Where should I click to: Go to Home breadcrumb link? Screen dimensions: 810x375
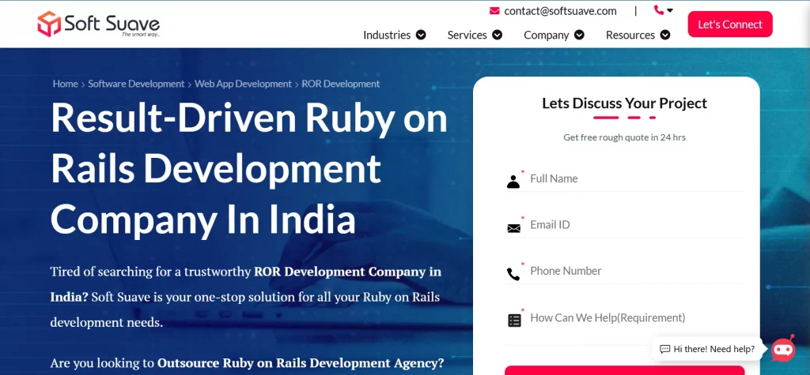[x=65, y=84]
